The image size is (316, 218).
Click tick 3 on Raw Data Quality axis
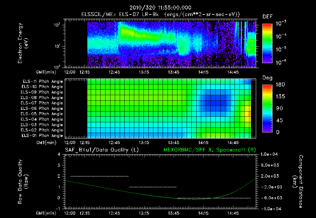tap(59, 165)
